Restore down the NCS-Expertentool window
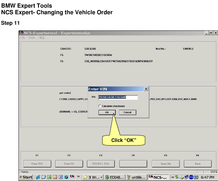 point(211,33)
